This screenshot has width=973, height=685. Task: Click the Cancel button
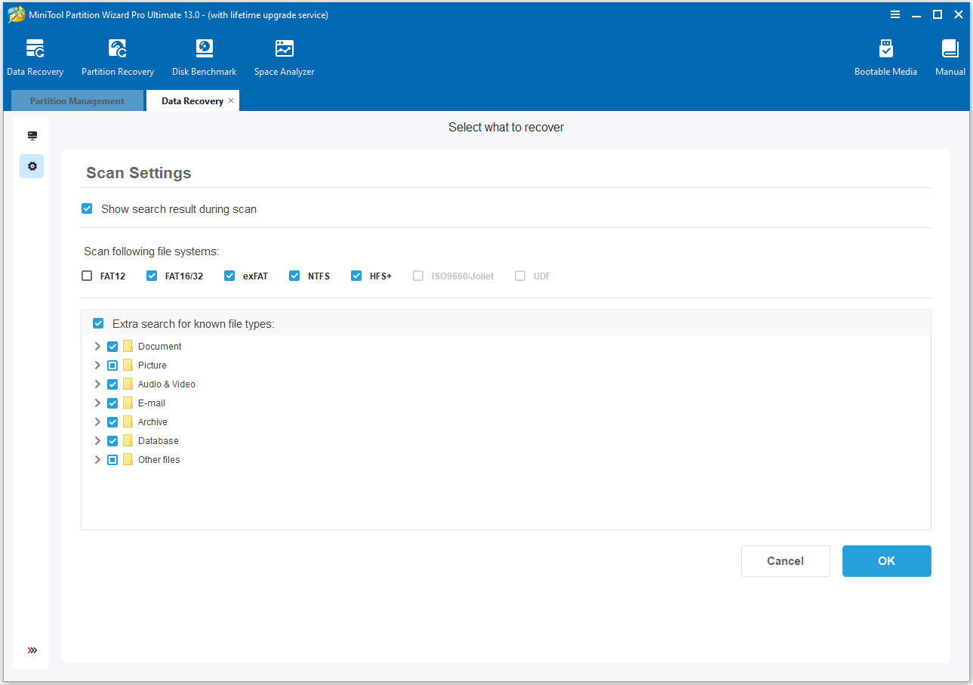point(785,561)
